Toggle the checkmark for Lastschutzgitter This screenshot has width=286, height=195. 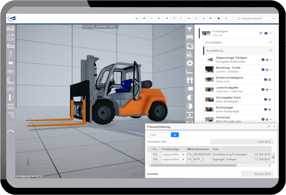tap(271, 89)
